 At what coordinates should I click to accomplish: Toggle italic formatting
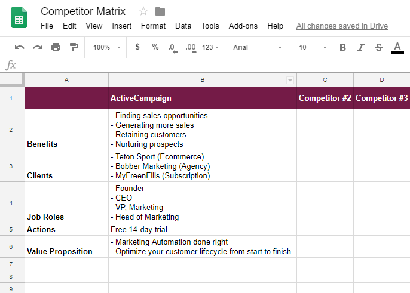[361, 47]
